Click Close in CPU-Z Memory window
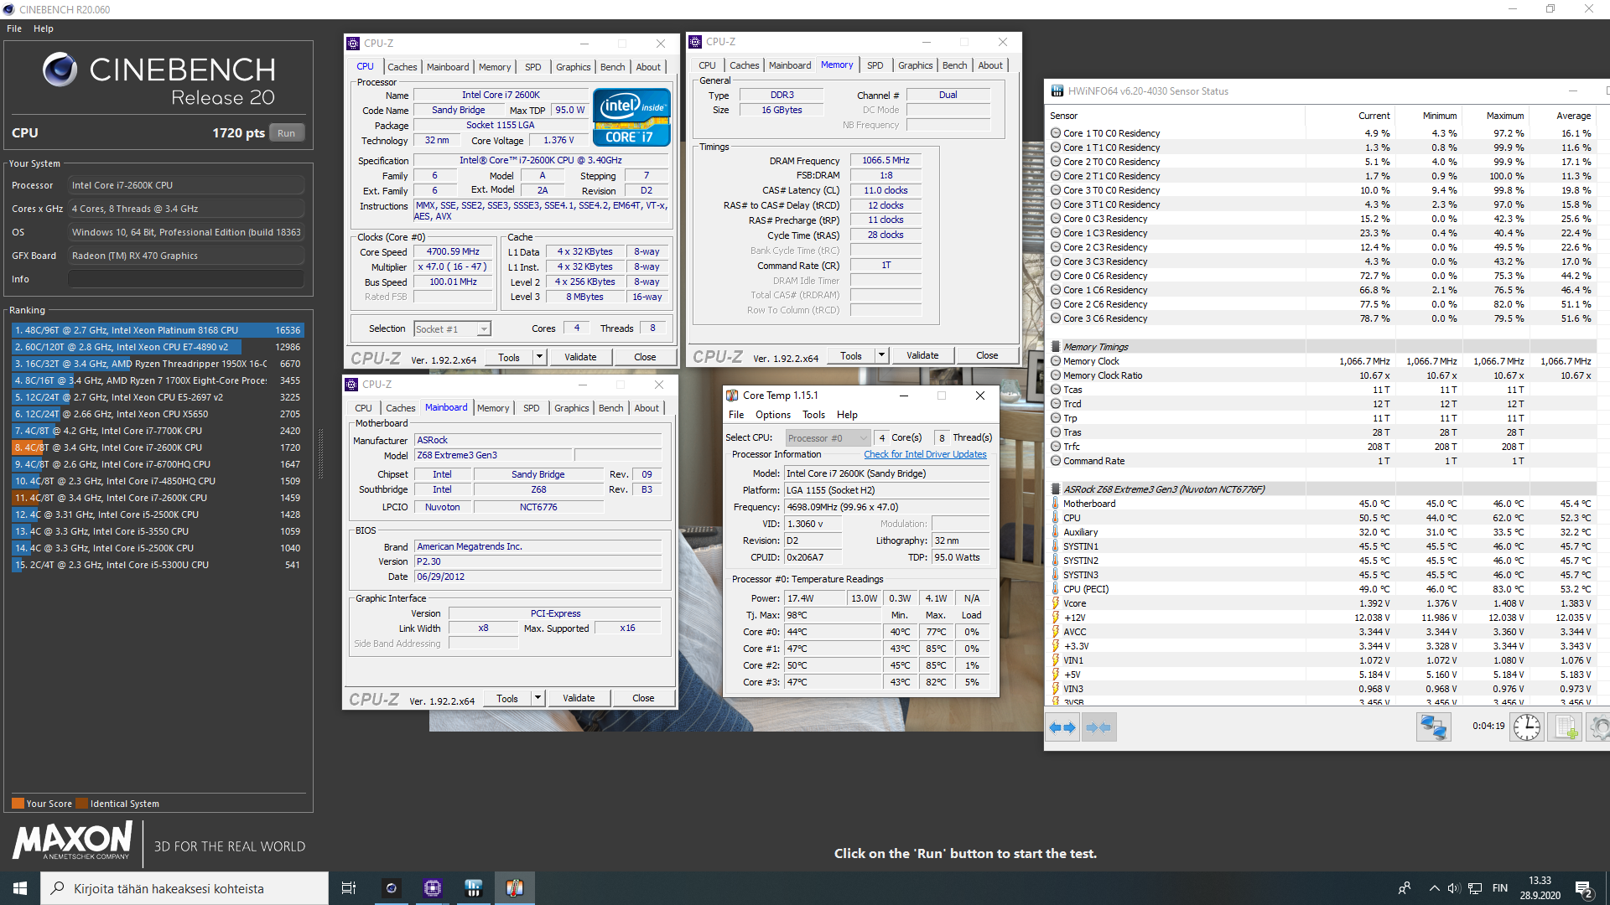1610x905 pixels. [987, 356]
